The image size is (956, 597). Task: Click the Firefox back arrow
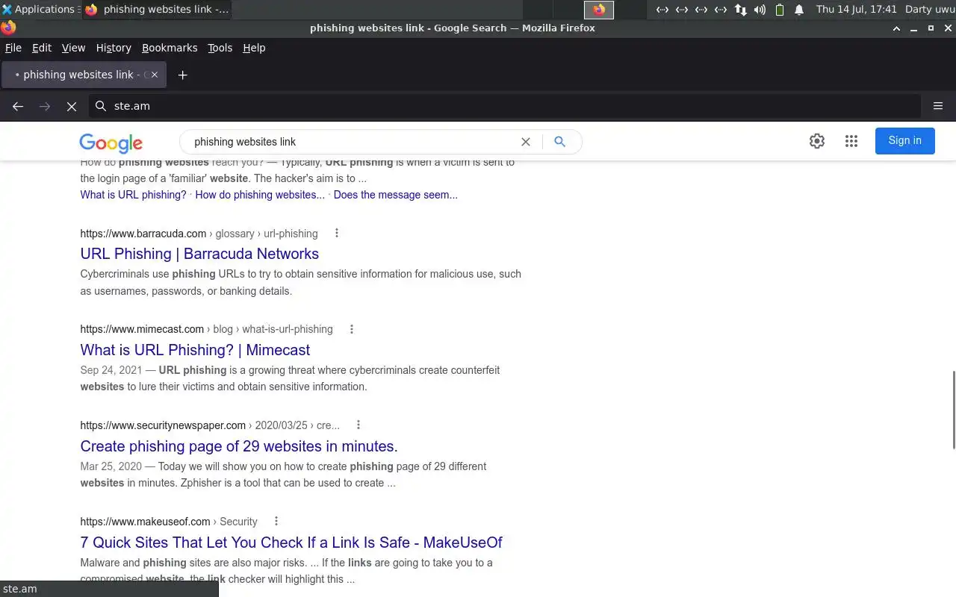[18, 107]
